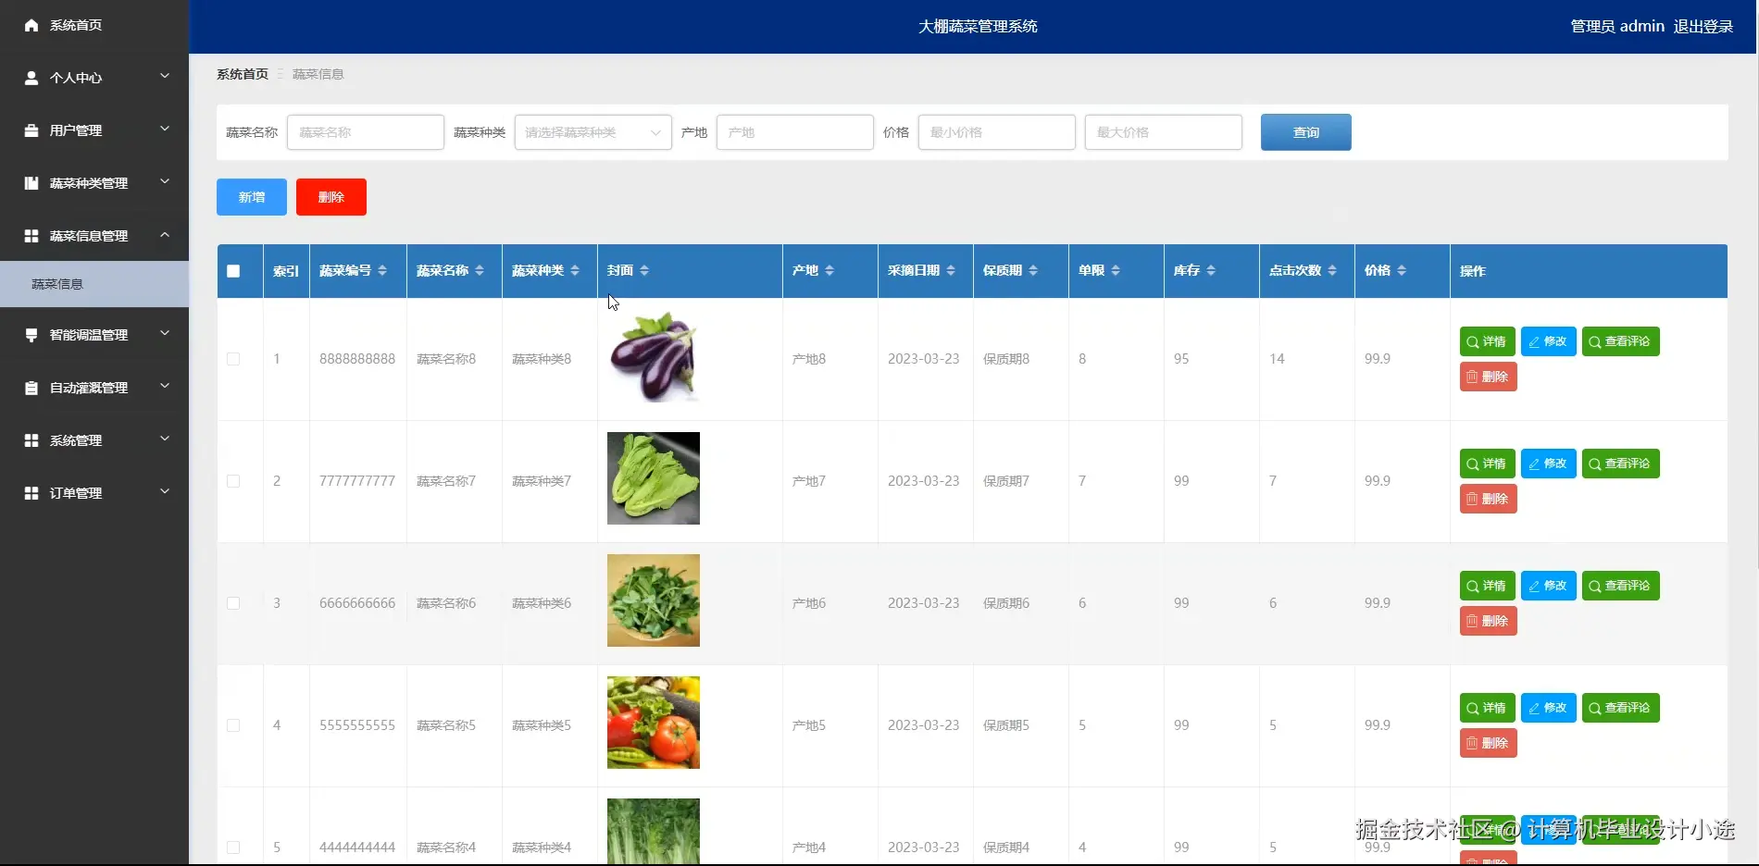Check the checkbox for row 2
The height and width of the screenshot is (866, 1759).
pyautogui.click(x=233, y=481)
